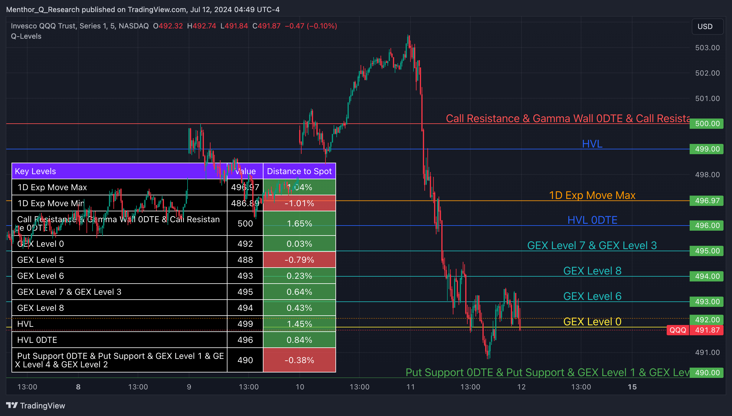
Task: Click the 490.00 green price axis label
Action: (707, 373)
